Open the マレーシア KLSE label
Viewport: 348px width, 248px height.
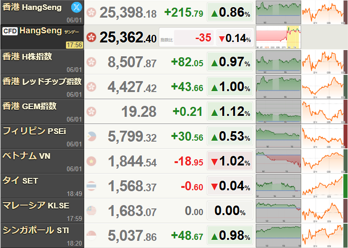[x=36, y=206]
